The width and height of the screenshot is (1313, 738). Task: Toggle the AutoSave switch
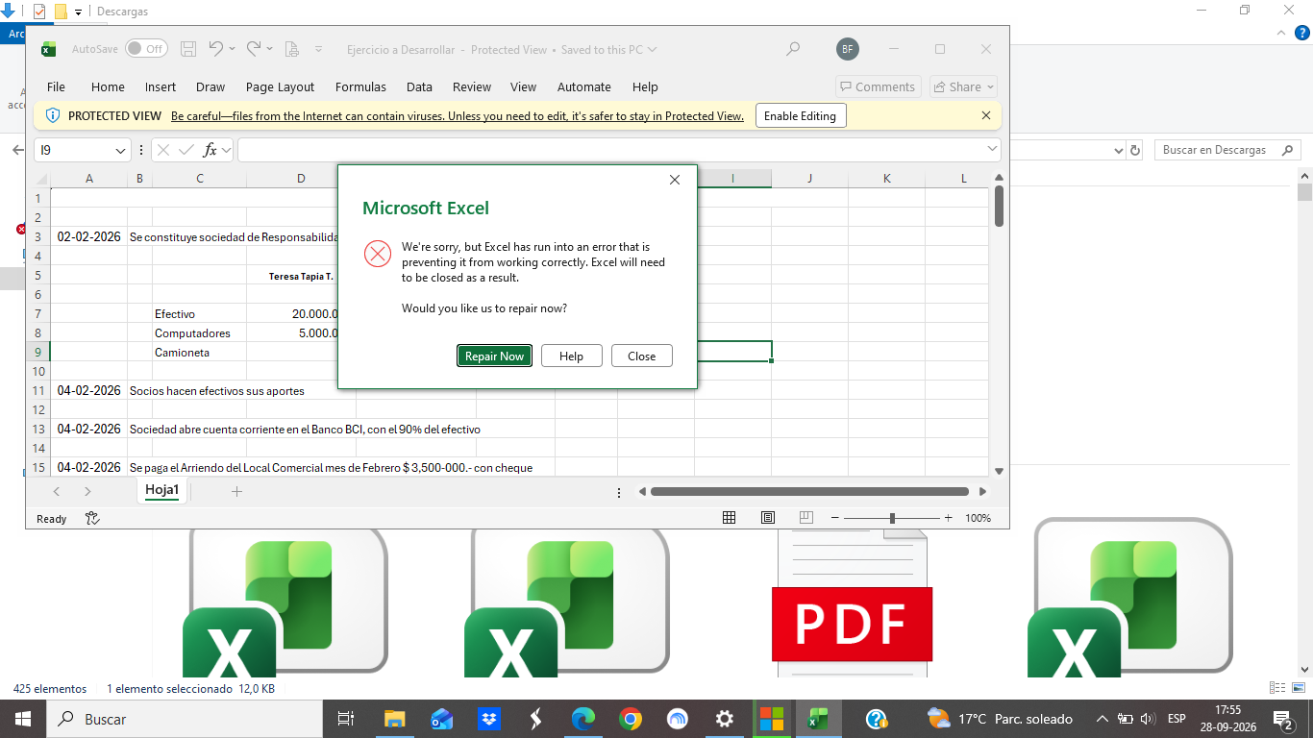click(146, 49)
